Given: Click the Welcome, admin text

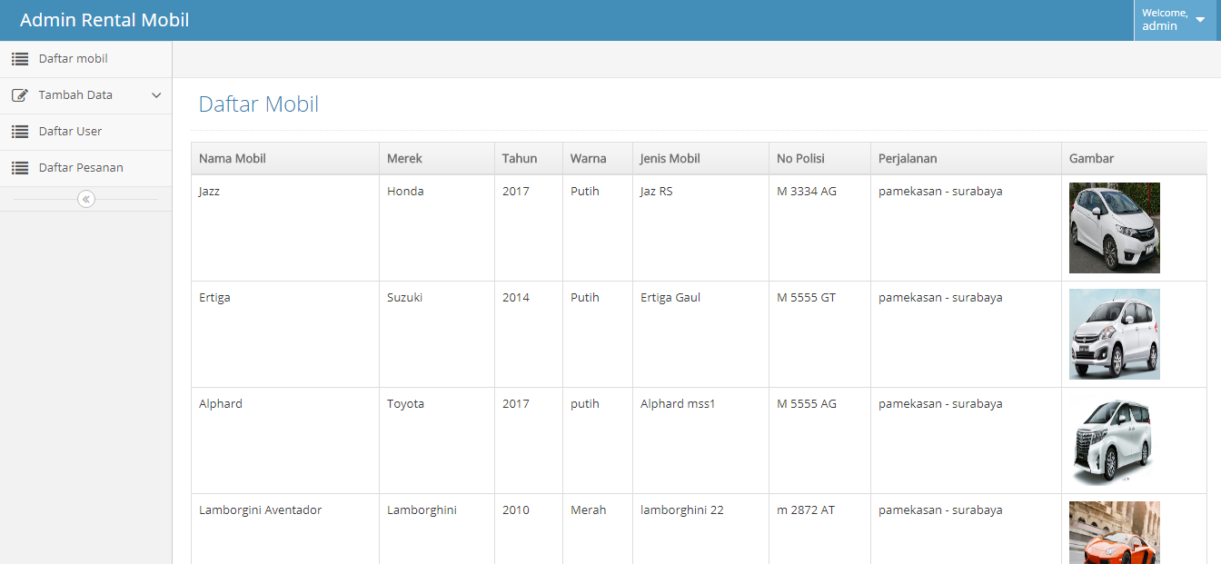Looking at the screenshot, I should (1165, 20).
